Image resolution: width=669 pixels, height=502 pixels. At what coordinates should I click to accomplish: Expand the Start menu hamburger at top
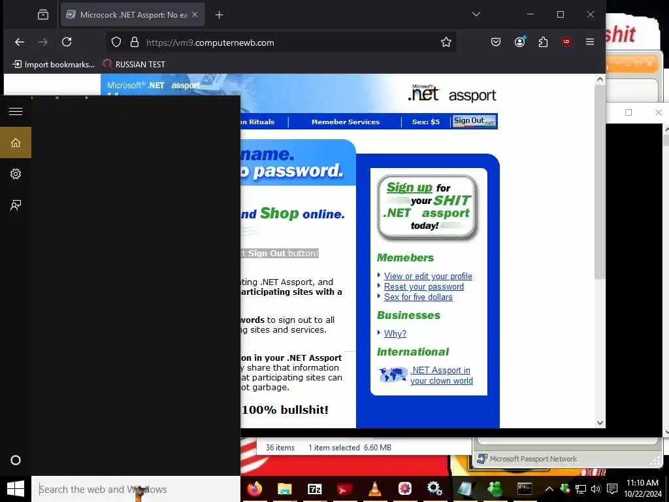pos(16,111)
